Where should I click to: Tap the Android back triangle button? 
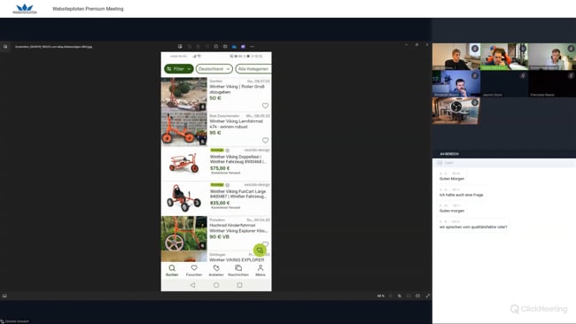click(192, 285)
